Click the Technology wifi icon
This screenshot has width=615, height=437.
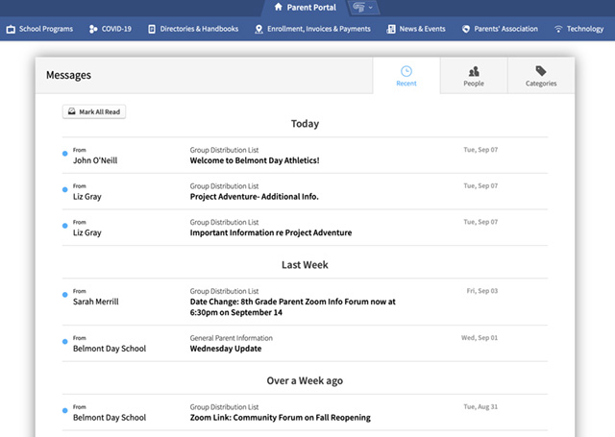(558, 30)
